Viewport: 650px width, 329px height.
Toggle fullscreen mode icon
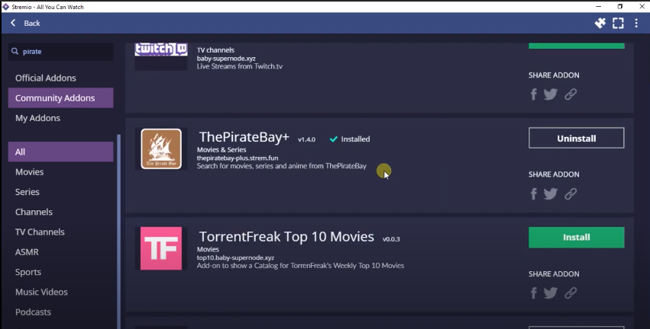(x=618, y=23)
